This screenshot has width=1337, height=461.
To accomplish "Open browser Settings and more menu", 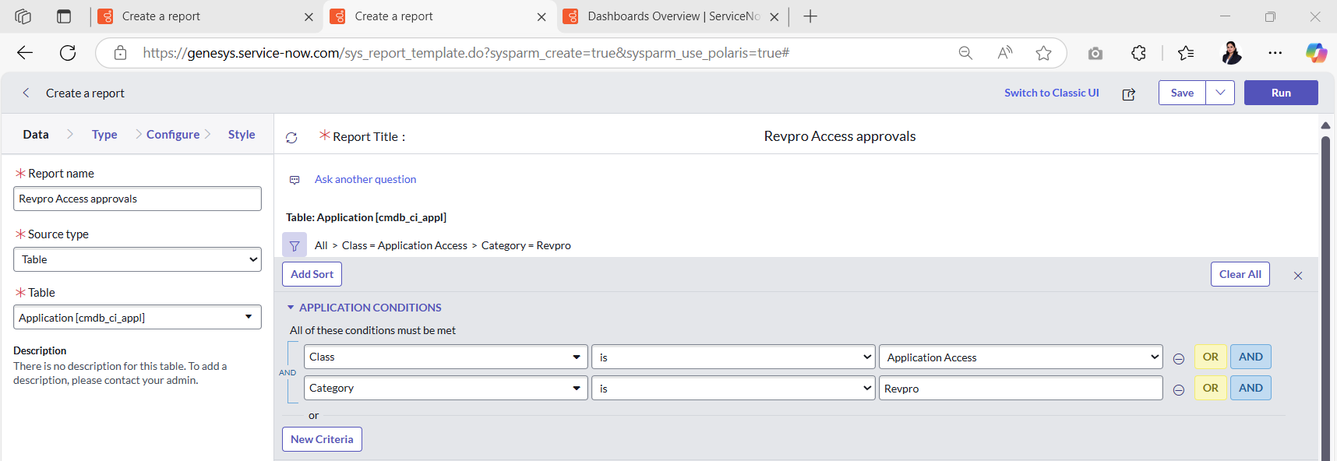I will (x=1275, y=53).
